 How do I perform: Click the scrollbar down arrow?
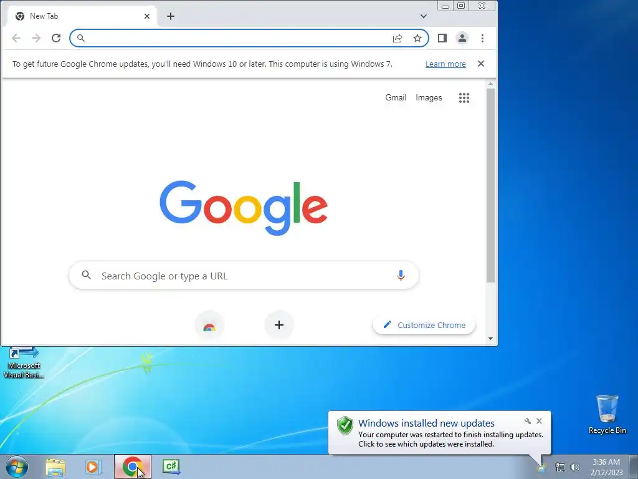tap(490, 339)
